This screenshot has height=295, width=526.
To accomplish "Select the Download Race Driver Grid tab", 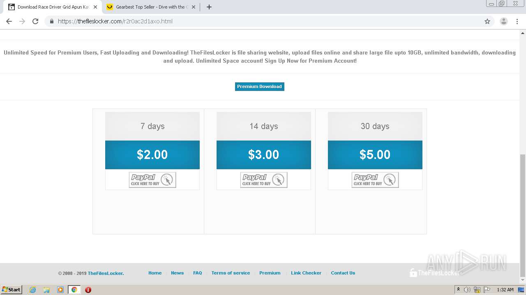I will pyautogui.click(x=53, y=7).
